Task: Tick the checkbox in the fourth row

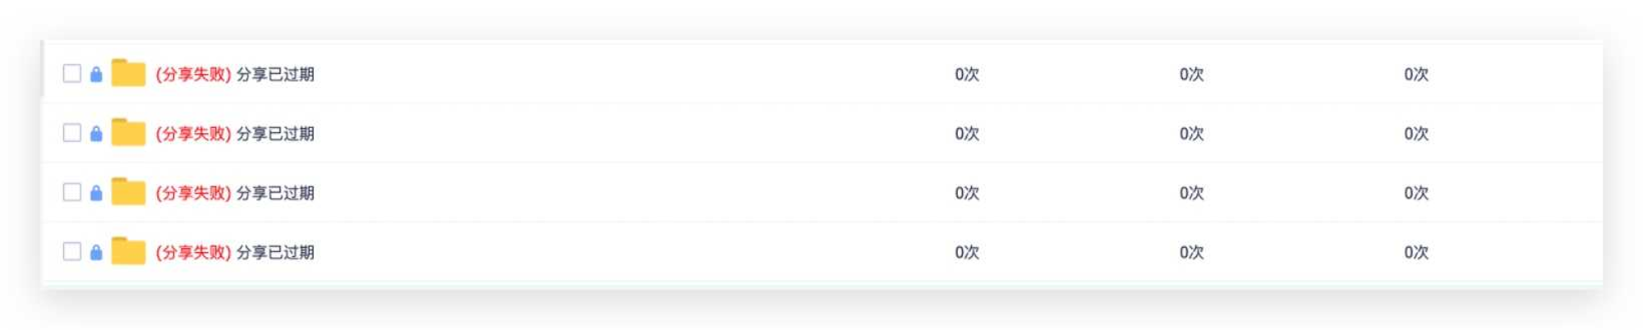Action: click(x=72, y=251)
